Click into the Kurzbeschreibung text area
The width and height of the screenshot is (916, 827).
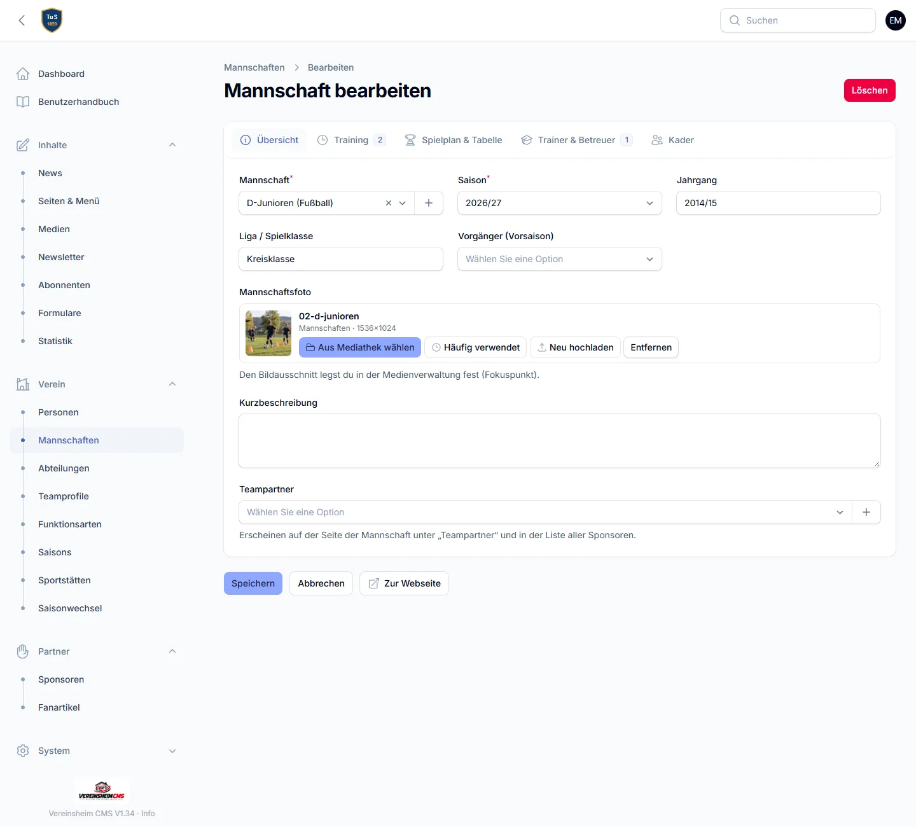click(560, 441)
